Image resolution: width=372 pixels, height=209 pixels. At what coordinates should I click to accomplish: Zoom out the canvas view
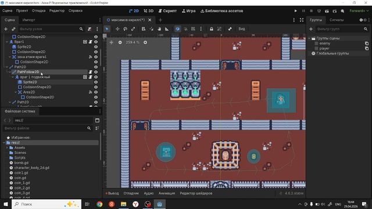[x=120, y=42]
